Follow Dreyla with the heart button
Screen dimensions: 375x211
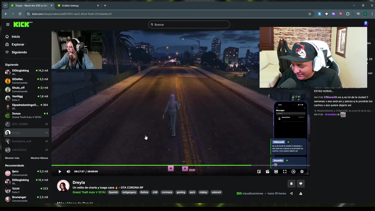(301, 184)
